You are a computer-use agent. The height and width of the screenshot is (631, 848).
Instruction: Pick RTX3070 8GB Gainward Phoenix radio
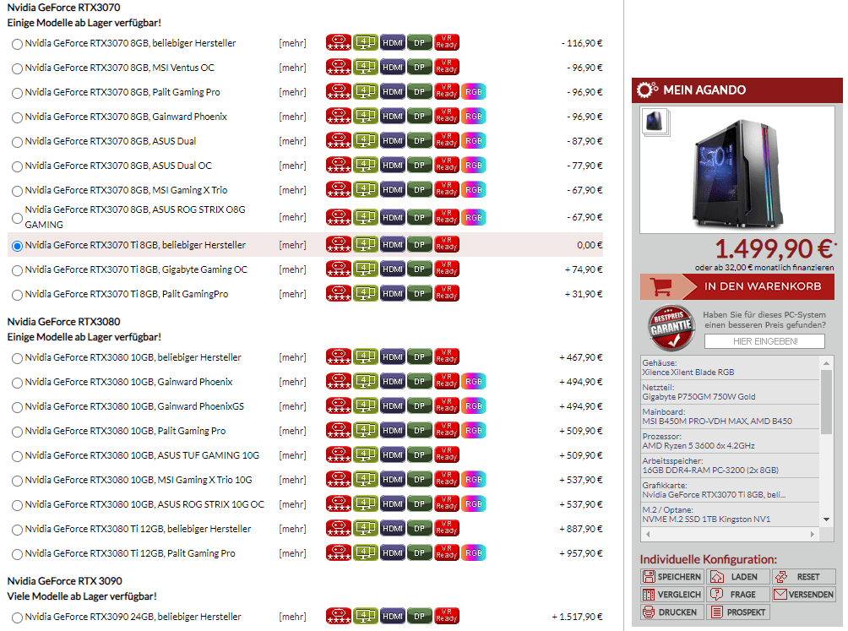pyautogui.click(x=17, y=117)
